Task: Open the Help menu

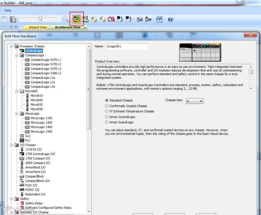Action: point(8,10)
